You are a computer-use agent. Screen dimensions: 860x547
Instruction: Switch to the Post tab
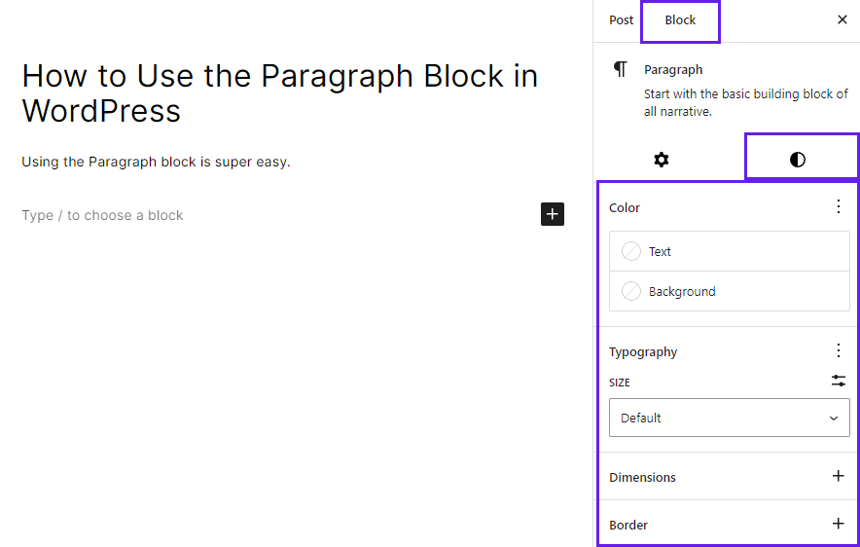click(x=621, y=20)
